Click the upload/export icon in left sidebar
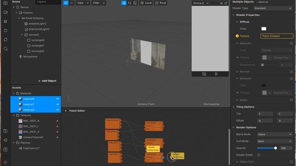The image size is (296, 166). 6,149
